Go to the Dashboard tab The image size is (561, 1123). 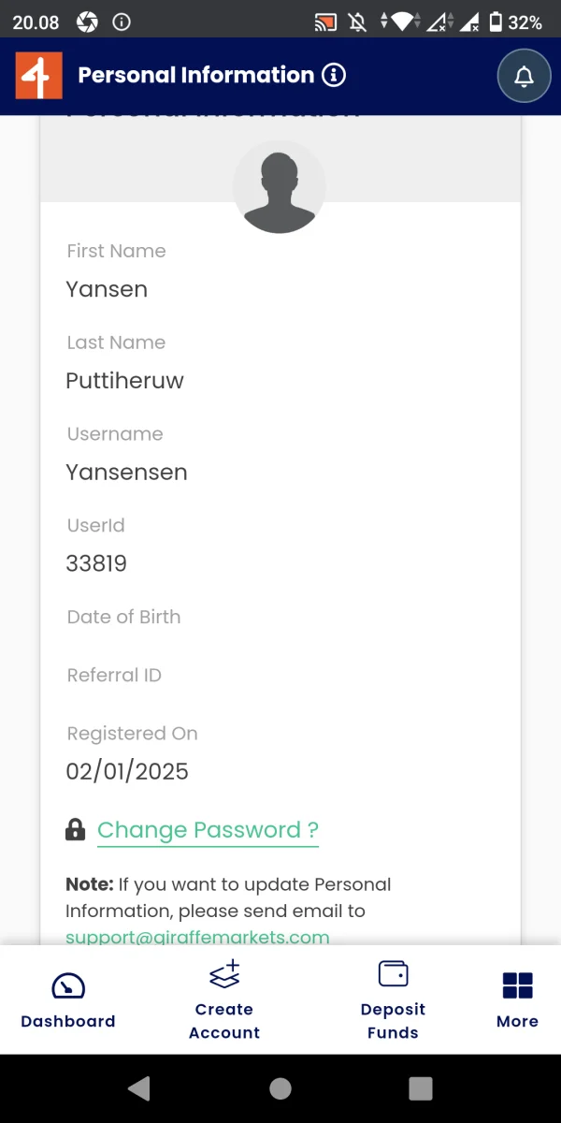click(68, 999)
